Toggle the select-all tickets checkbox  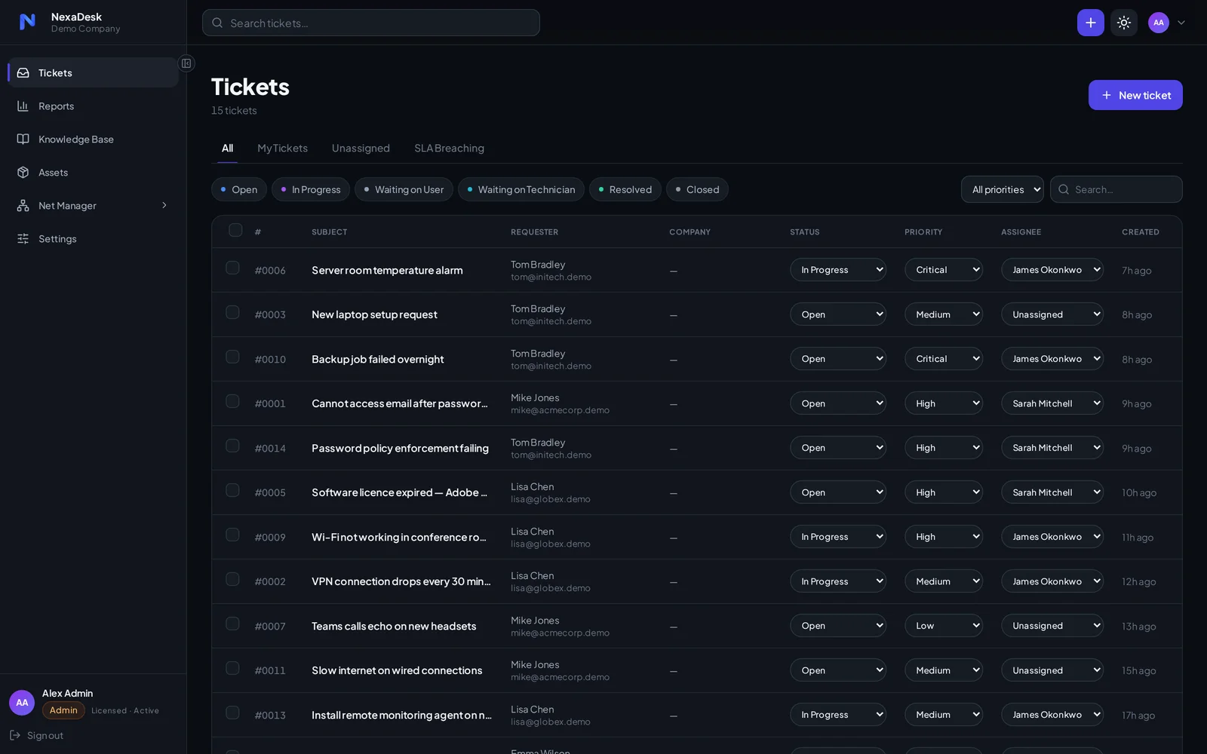click(x=235, y=230)
